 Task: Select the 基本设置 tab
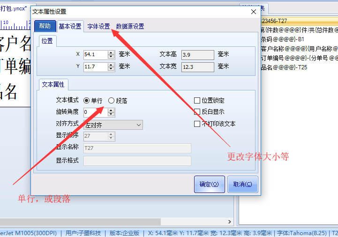[70, 26]
